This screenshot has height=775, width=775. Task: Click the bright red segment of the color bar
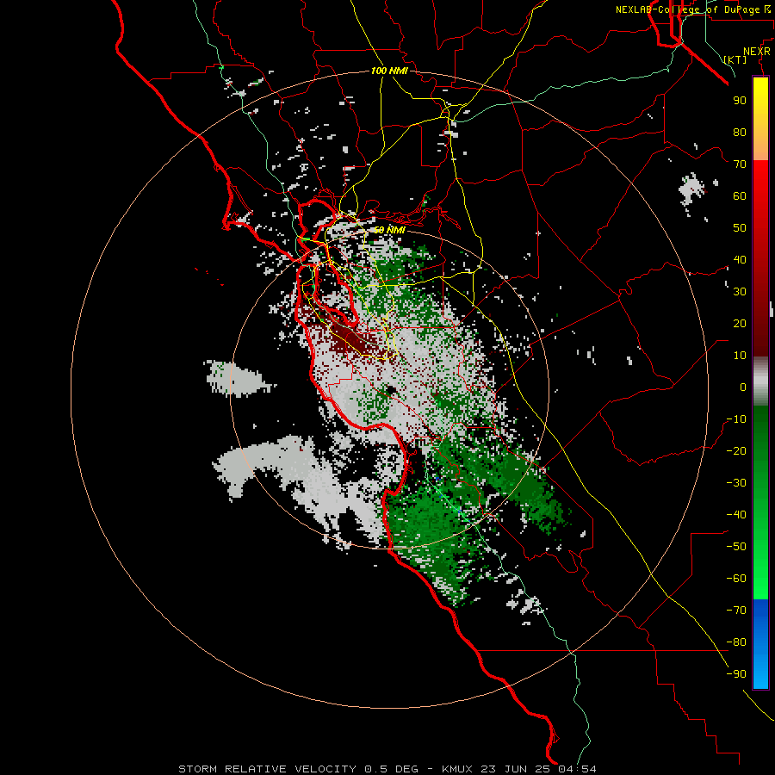(x=760, y=208)
